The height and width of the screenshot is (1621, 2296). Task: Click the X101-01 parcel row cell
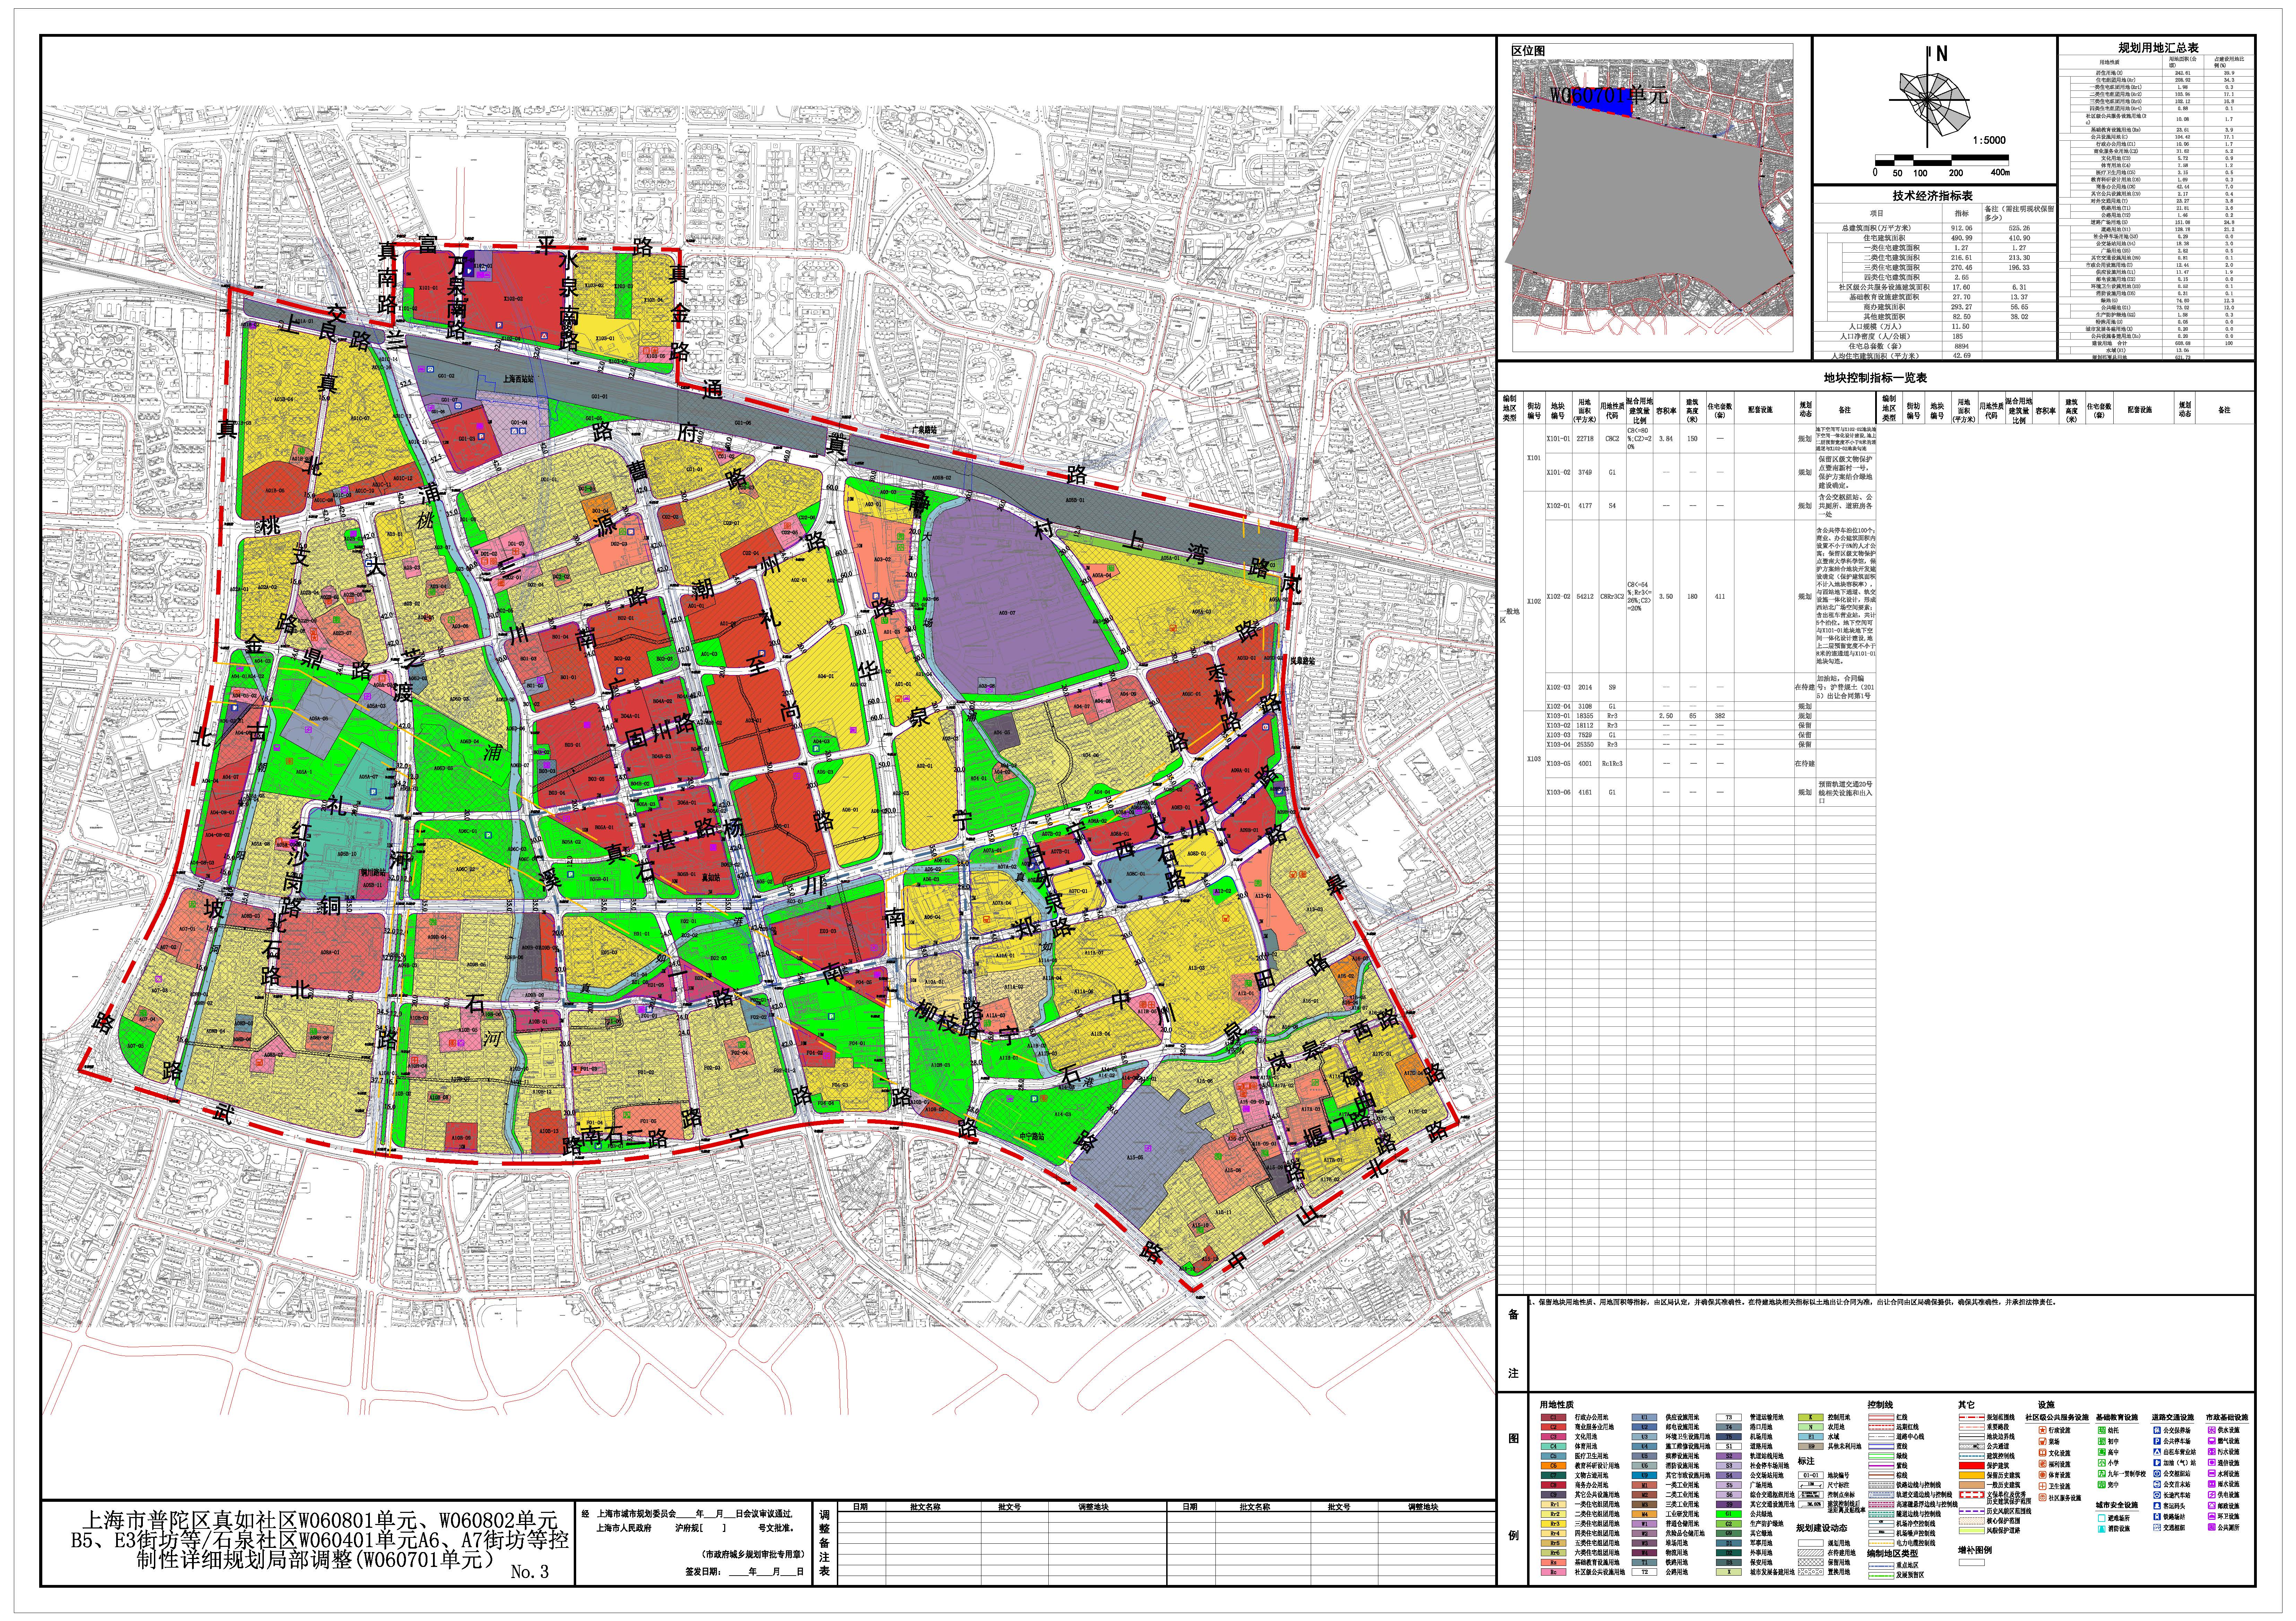(1559, 439)
